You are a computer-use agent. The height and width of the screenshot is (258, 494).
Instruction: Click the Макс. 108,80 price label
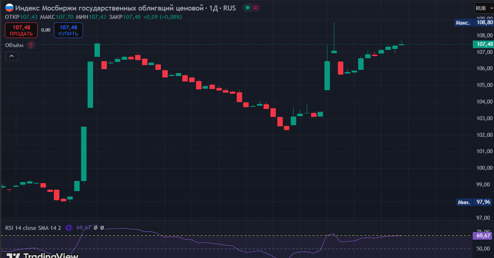pyautogui.click(x=473, y=23)
